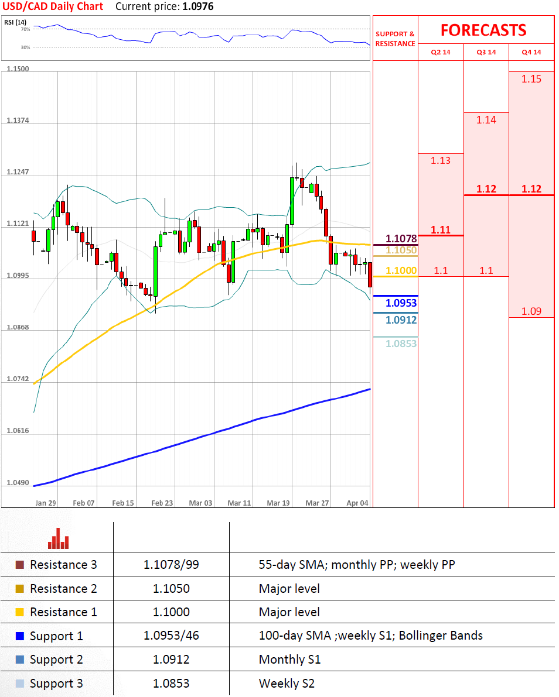Click the 1.0490 price axis label
The height and width of the screenshot is (697, 559).
(x=18, y=483)
